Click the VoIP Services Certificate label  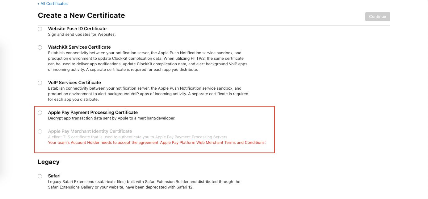[74, 83]
